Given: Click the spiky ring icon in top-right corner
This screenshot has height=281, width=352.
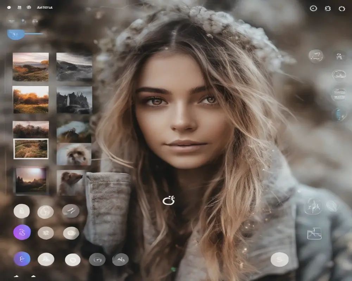Looking at the screenshot, I should (342, 8).
